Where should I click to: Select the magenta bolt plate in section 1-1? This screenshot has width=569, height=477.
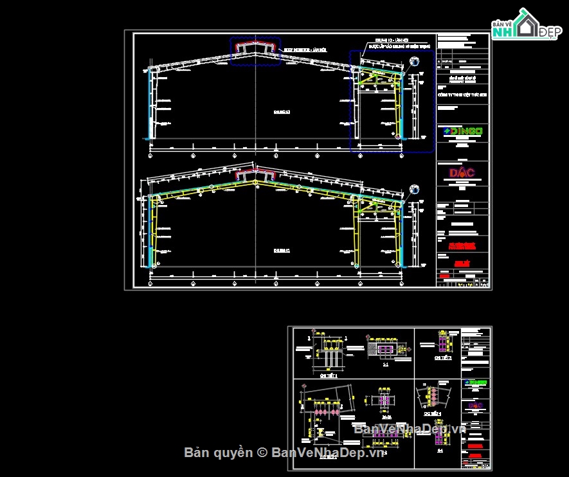coord(385,350)
